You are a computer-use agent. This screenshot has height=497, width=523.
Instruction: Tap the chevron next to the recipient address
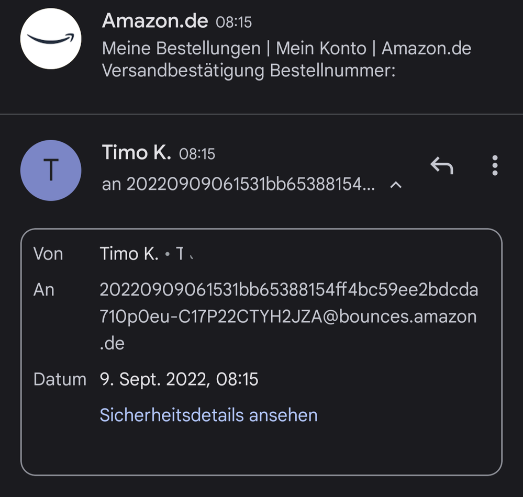click(396, 185)
